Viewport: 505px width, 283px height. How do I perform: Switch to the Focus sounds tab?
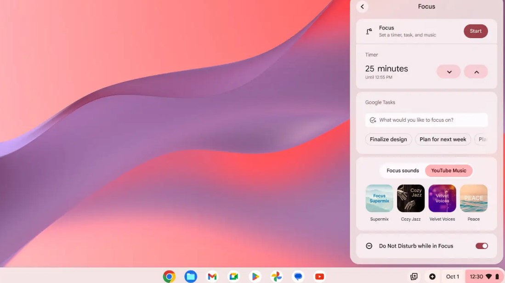(x=403, y=170)
